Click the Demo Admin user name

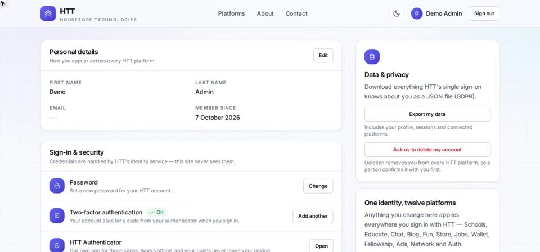[x=444, y=13]
